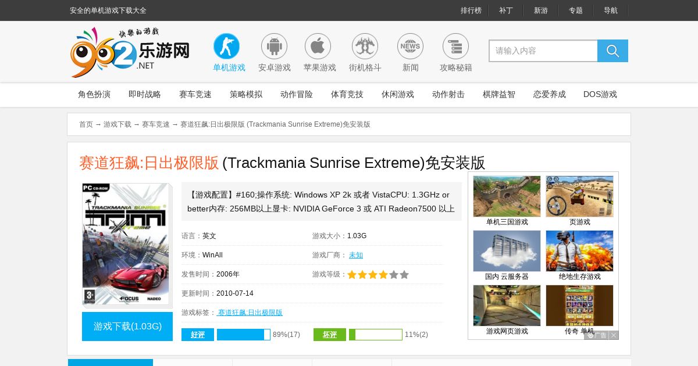Click the 英文 language value

(x=209, y=236)
